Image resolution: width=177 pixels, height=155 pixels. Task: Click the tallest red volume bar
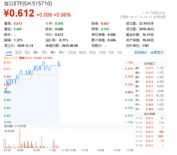20,138
